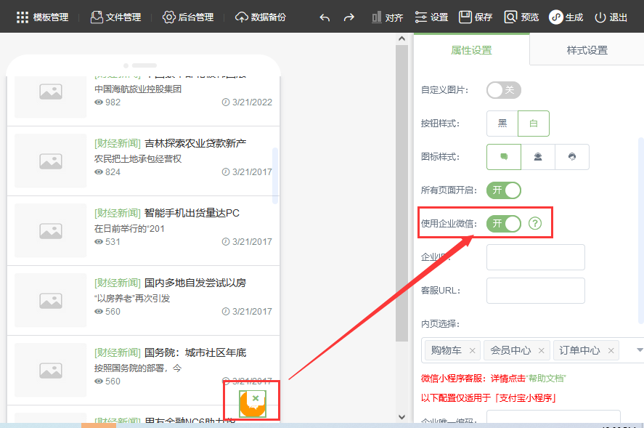Choose the headset agent icon style

(537, 157)
